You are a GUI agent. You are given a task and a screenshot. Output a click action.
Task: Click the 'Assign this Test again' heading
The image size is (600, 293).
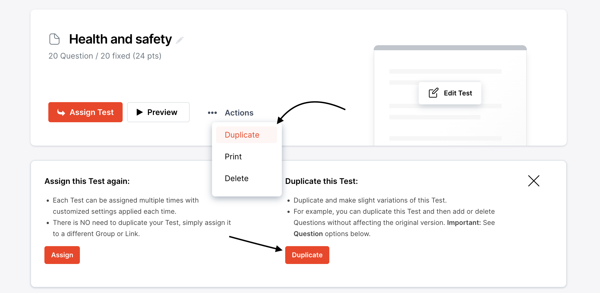click(87, 181)
